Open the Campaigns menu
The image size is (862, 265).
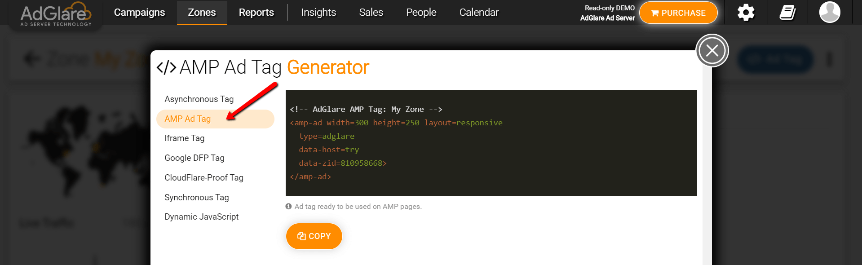tap(139, 13)
